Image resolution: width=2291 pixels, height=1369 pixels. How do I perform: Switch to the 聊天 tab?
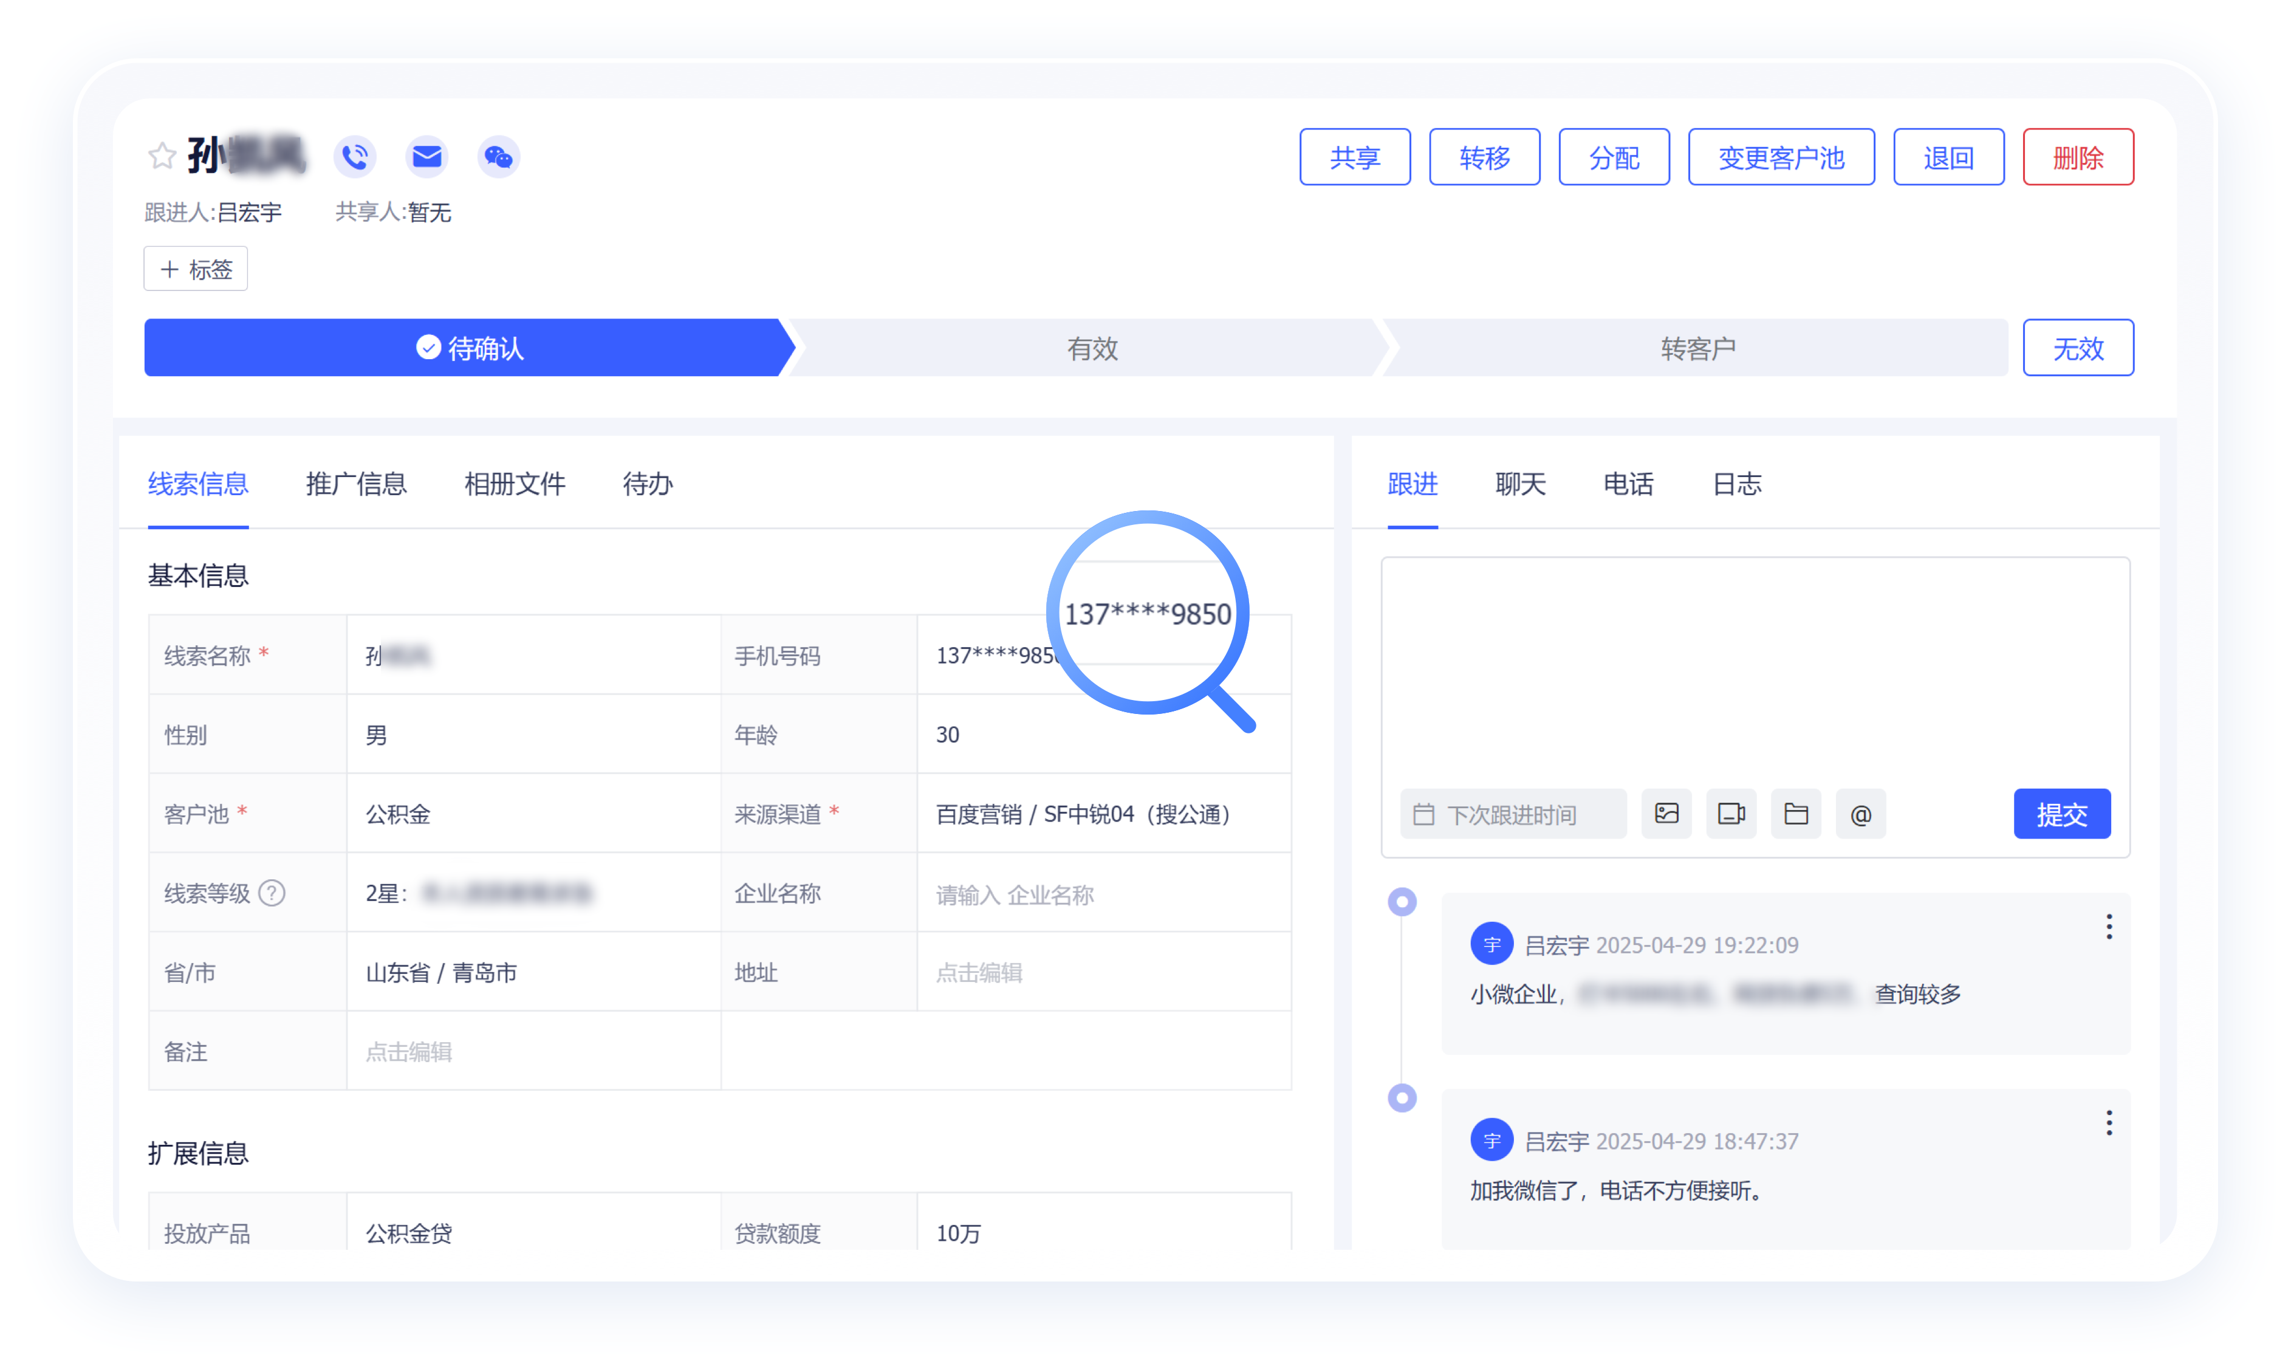coord(1520,484)
